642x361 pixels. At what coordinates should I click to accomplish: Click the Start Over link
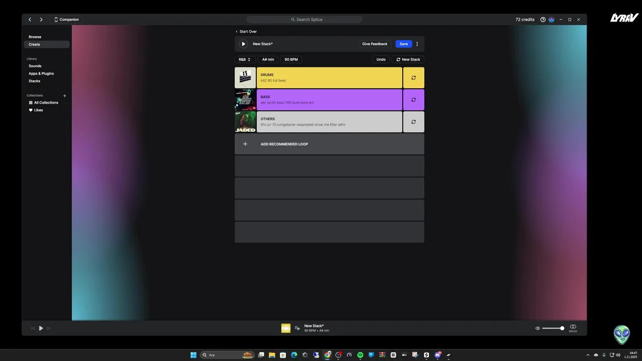[246, 32]
